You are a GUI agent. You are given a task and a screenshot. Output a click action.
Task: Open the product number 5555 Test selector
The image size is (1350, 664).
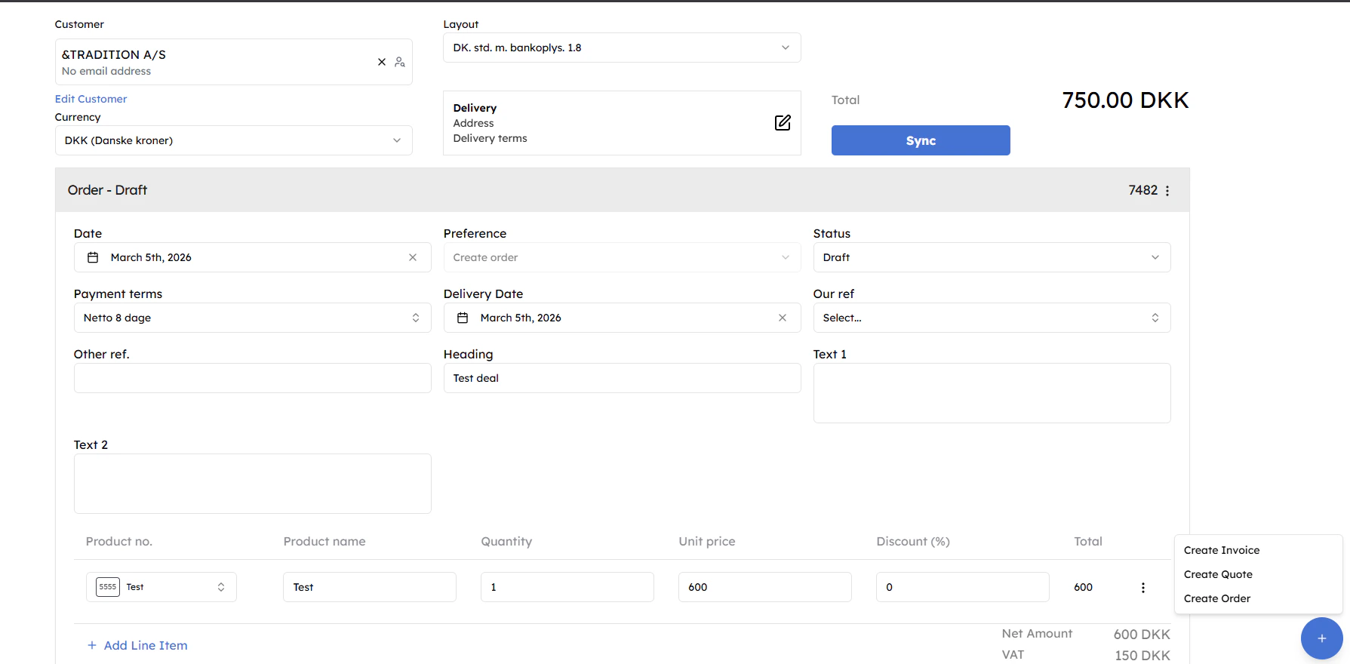[x=161, y=587]
